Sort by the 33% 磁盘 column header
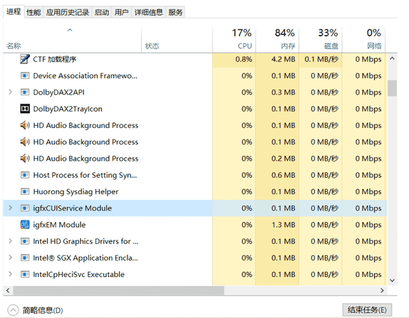The width and height of the screenshot is (409, 318). click(321, 40)
